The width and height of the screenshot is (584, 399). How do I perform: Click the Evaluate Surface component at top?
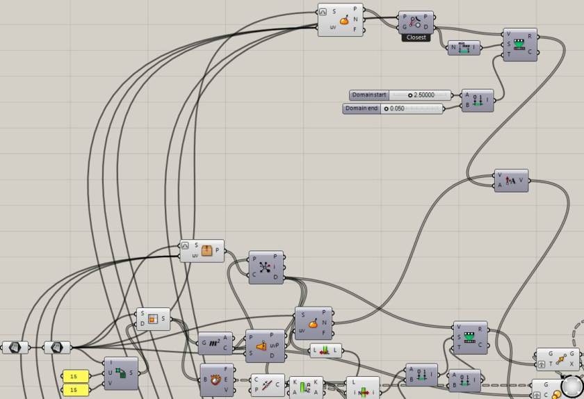coord(344,20)
